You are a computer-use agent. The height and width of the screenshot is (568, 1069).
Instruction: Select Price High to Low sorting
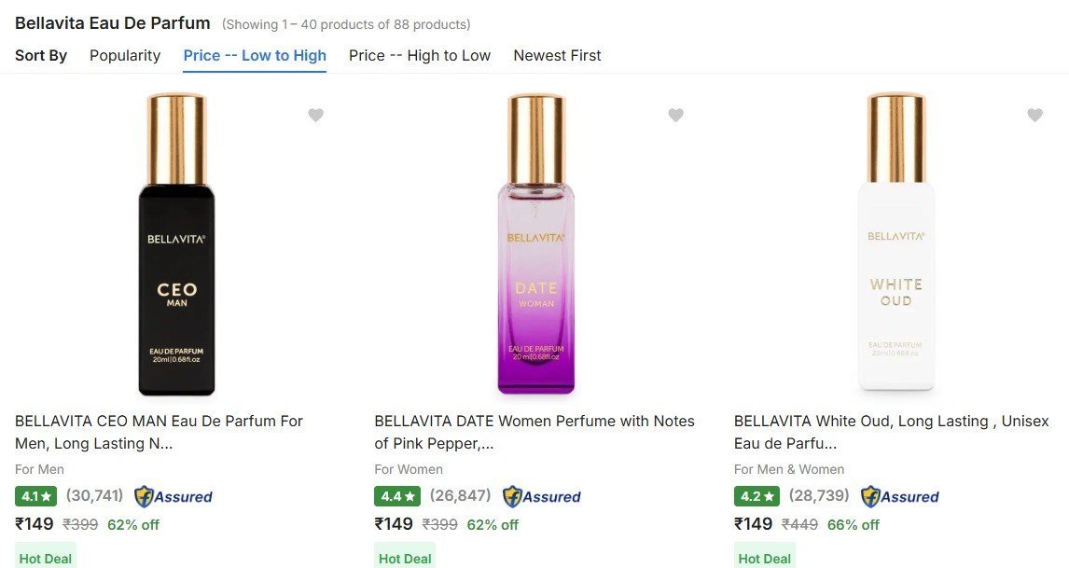419,55
